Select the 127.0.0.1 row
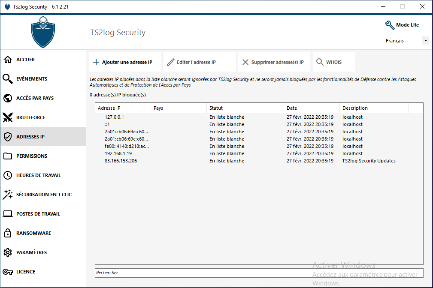This screenshot has height=288, width=433. (x=259, y=117)
